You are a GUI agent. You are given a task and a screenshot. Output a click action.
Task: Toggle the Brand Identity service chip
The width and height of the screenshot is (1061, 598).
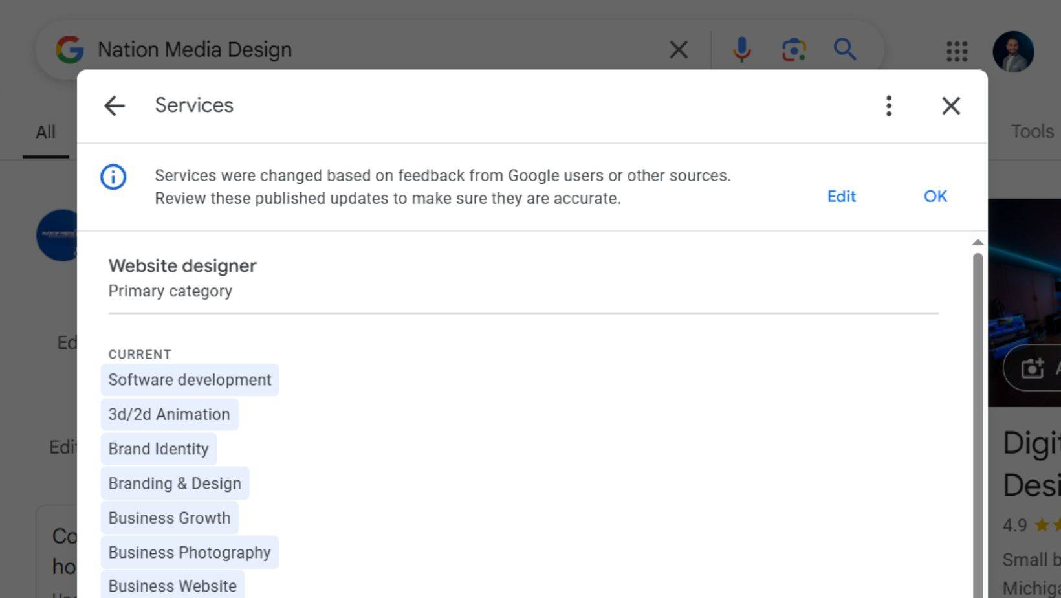click(159, 448)
